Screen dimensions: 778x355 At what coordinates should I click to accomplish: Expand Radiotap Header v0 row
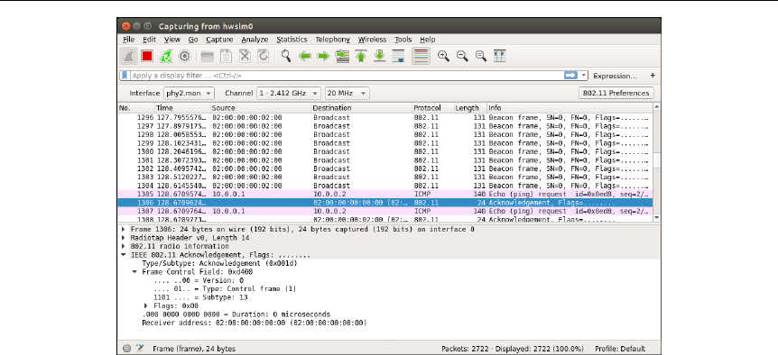pyautogui.click(x=124, y=238)
